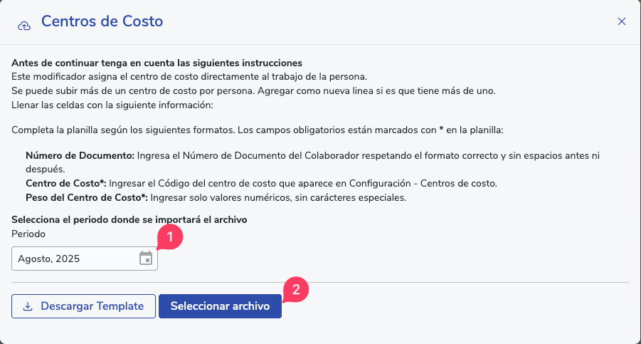Click the bold 'Antes de continuar' heading
This screenshot has width=641, height=344.
coord(157,63)
